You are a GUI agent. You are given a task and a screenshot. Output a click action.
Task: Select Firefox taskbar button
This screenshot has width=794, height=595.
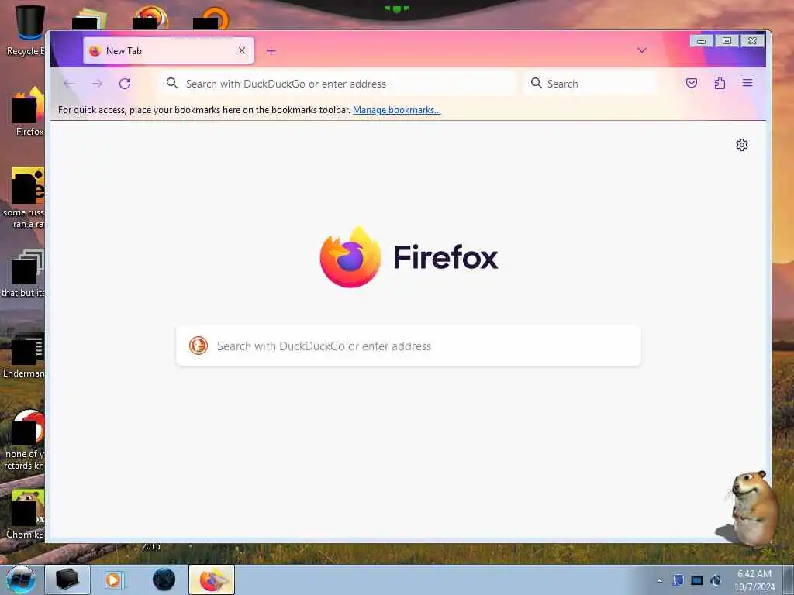[x=212, y=580]
